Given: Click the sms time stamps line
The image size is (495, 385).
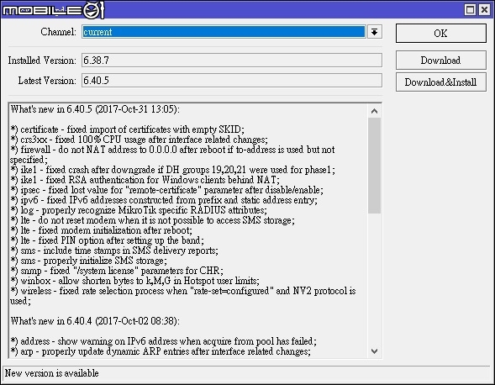Looking at the screenshot, I should 114,251.
